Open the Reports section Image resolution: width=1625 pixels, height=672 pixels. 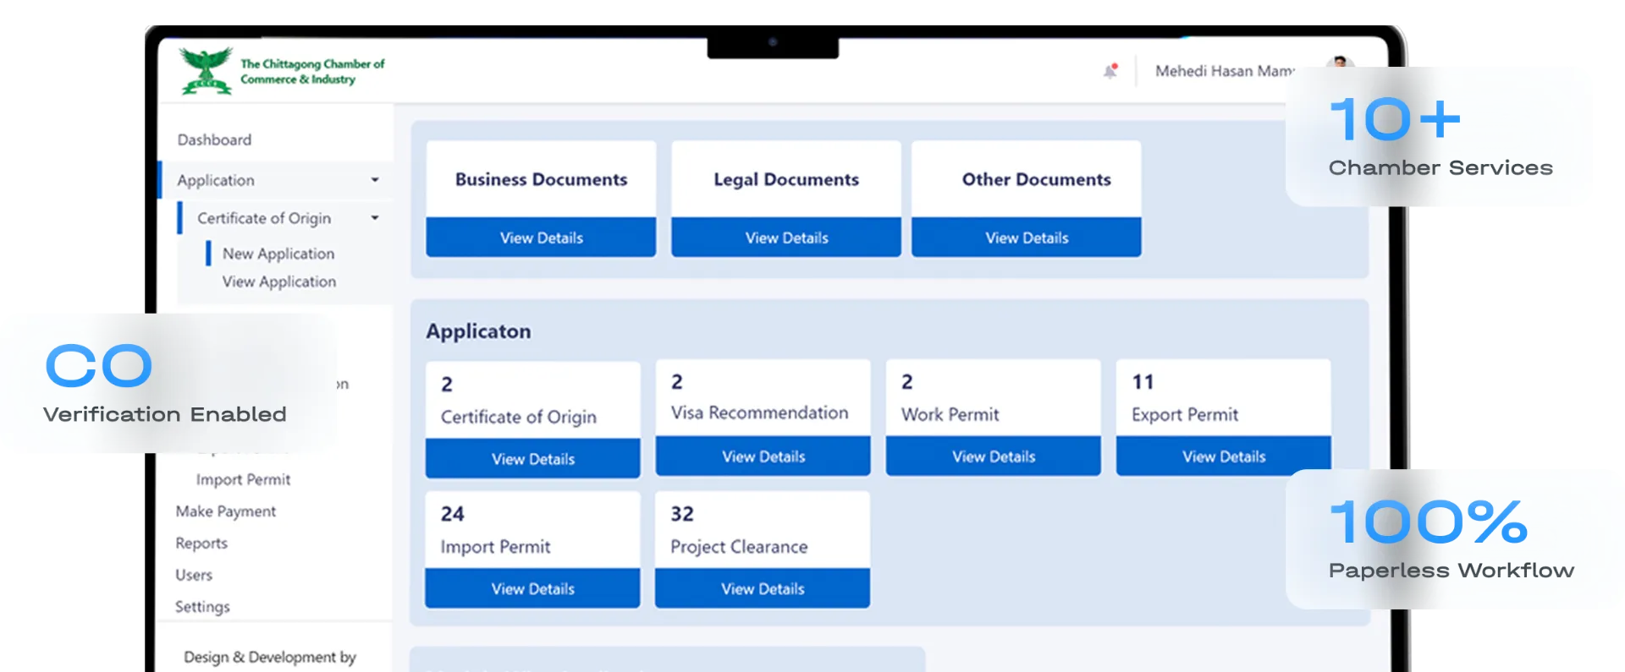coord(201,543)
